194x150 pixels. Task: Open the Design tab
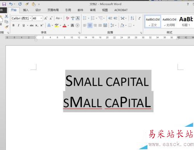point(38,10)
